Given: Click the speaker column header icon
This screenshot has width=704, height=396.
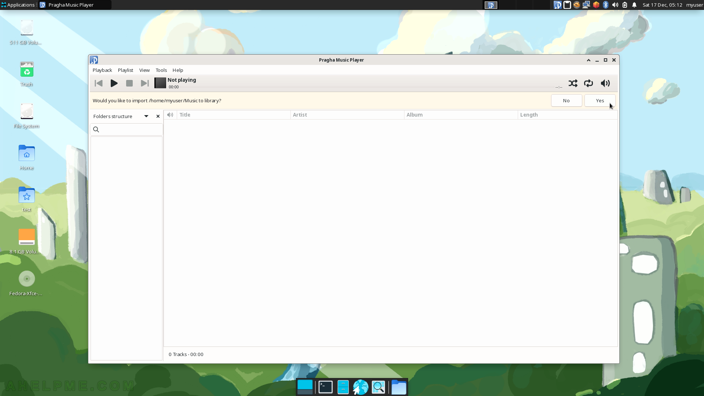Looking at the screenshot, I should point(170,115).
